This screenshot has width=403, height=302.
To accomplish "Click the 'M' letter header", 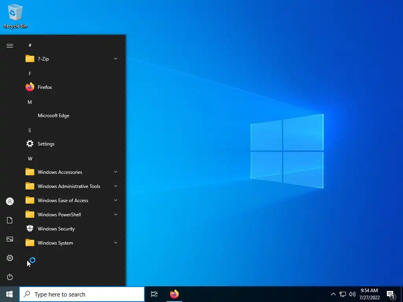I will pyautogui.click(x=30, y=102).
